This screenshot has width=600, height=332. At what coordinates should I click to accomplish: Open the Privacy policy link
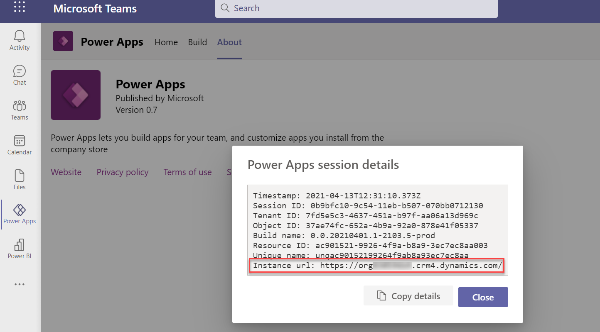click(x=123, y=172)
